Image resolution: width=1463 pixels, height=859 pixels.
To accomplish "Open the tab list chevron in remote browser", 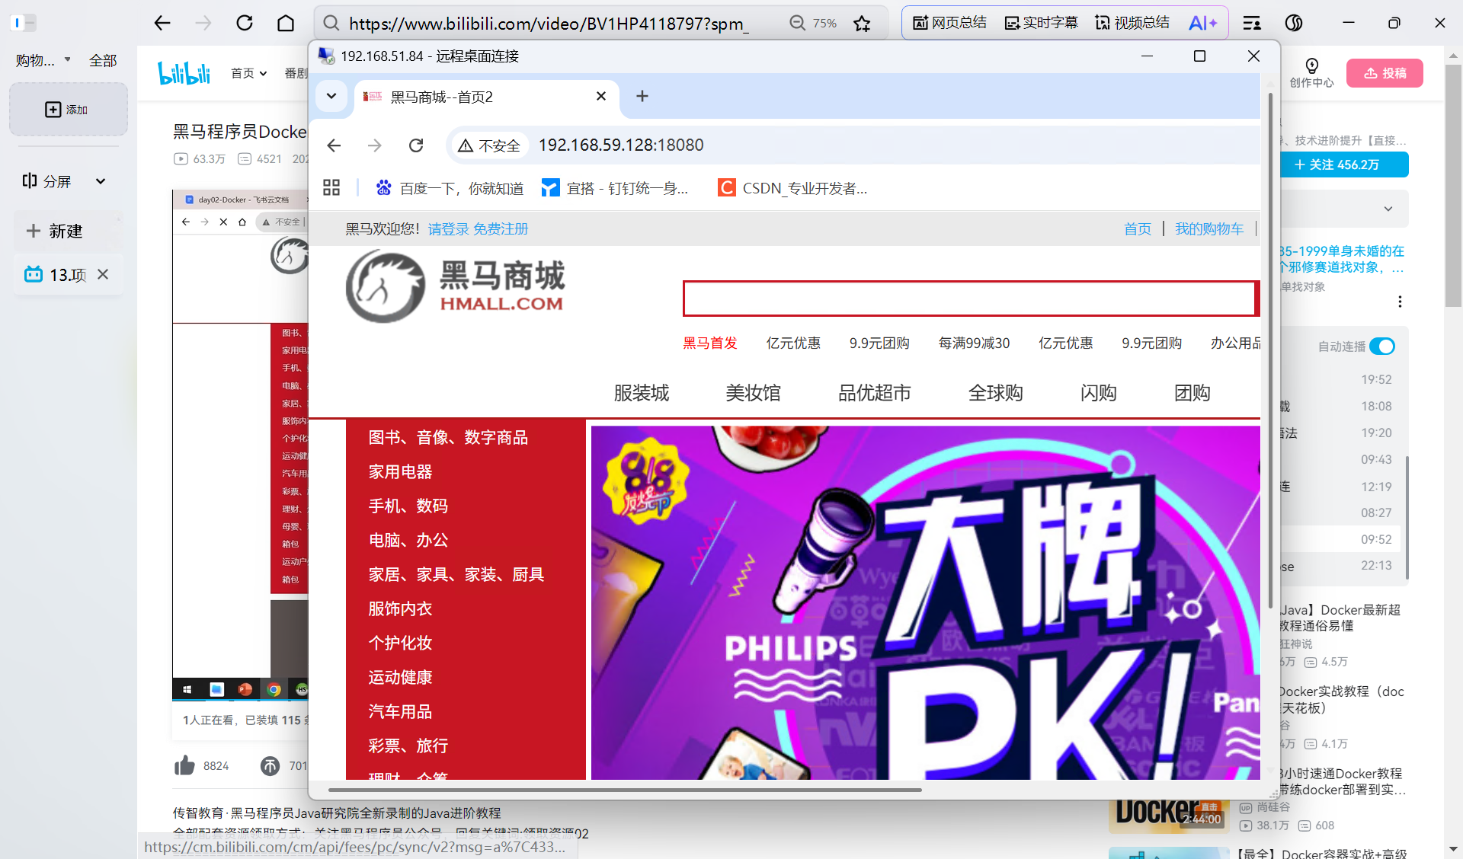I will click(331, 96).
